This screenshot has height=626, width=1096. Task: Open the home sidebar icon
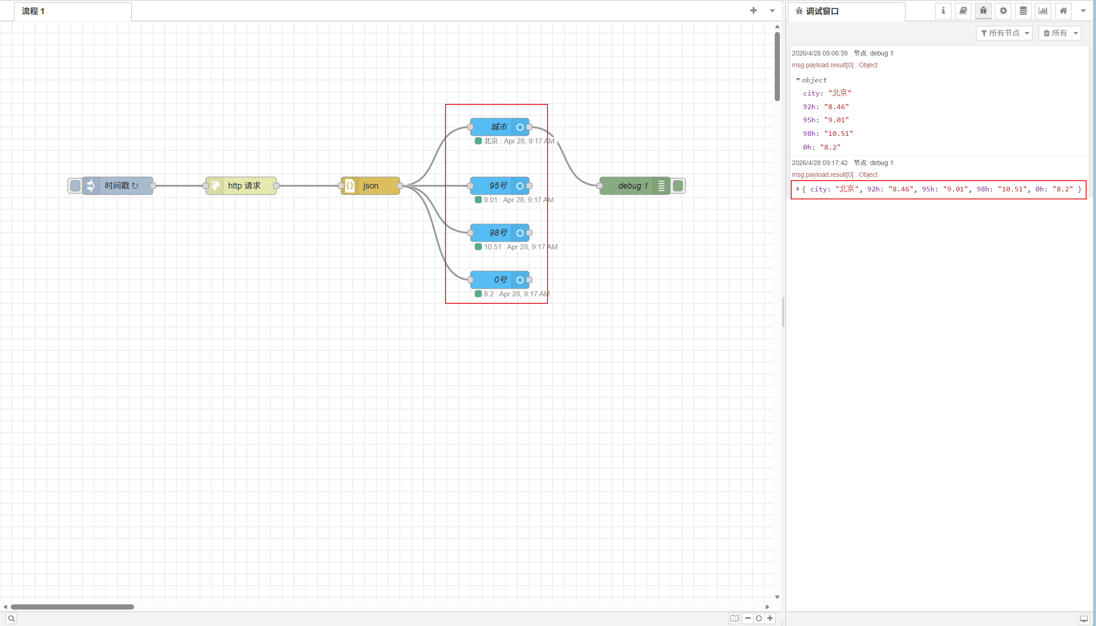coord(1063,11)
